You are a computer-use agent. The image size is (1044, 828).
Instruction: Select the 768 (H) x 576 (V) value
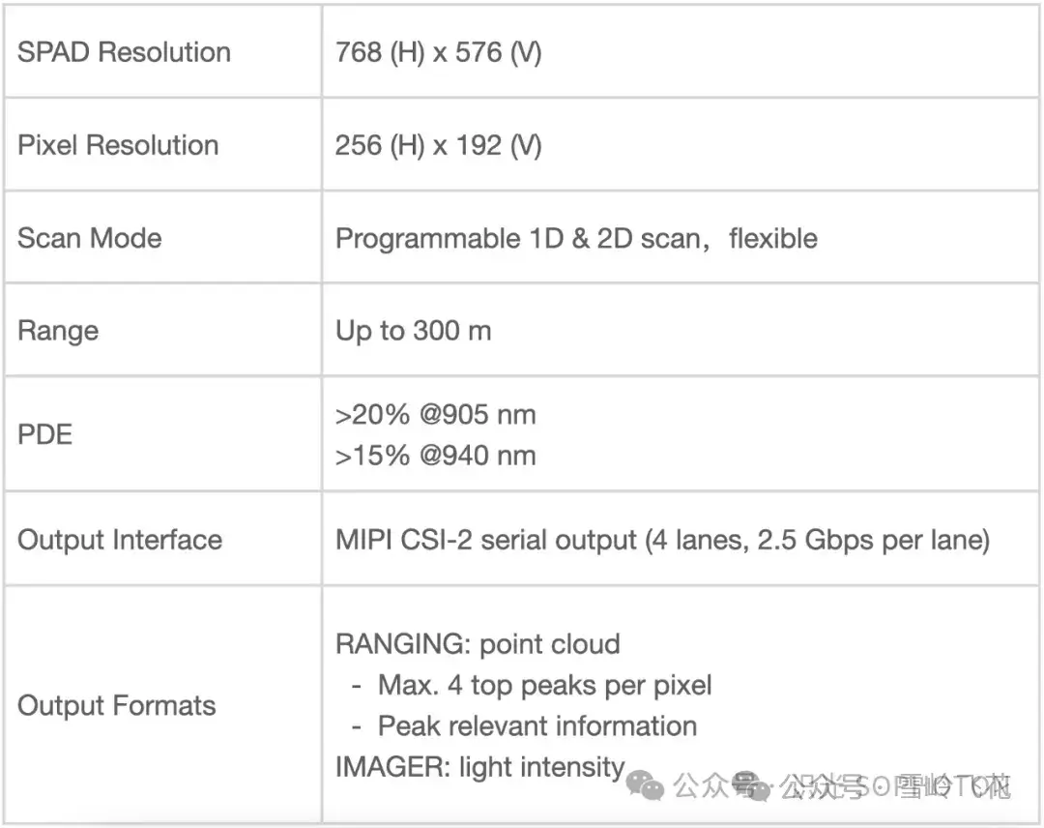click(438, 52)
